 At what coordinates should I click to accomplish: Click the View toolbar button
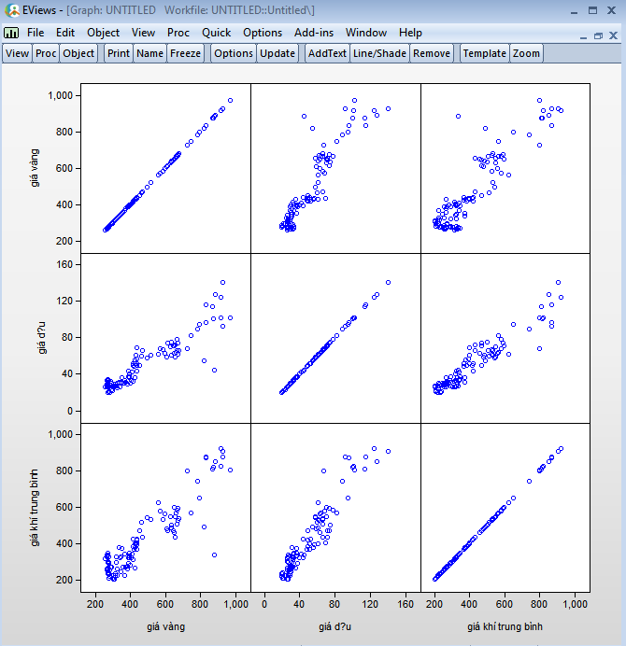pyautogui.click(x=17, y=53)
